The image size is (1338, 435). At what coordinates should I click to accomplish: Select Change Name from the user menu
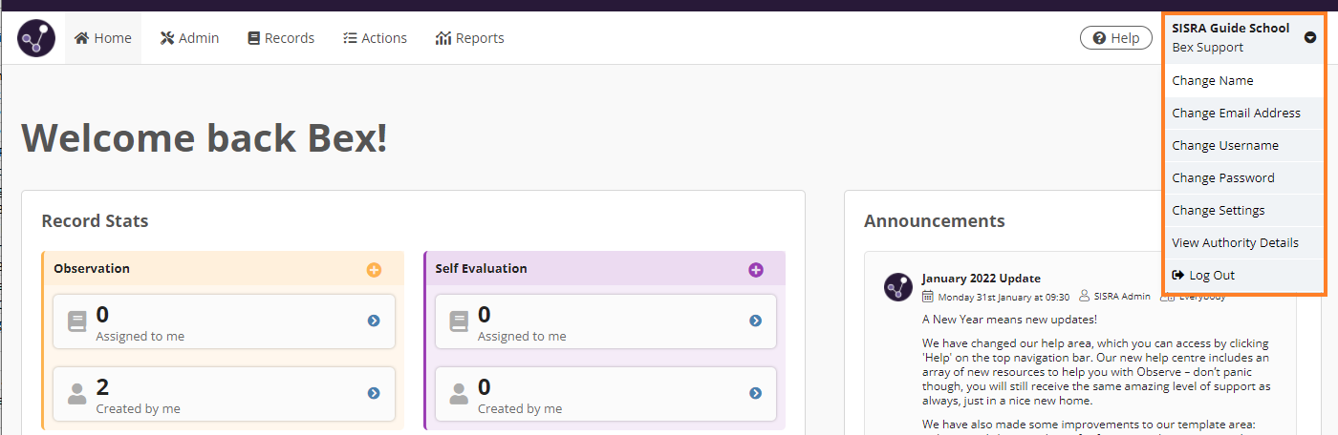pos(1212,81)
